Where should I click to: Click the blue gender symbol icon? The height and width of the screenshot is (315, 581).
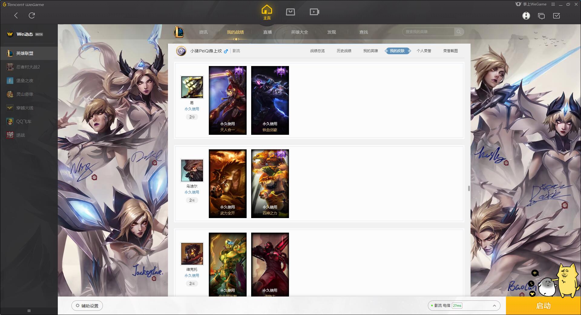(226, 51)
